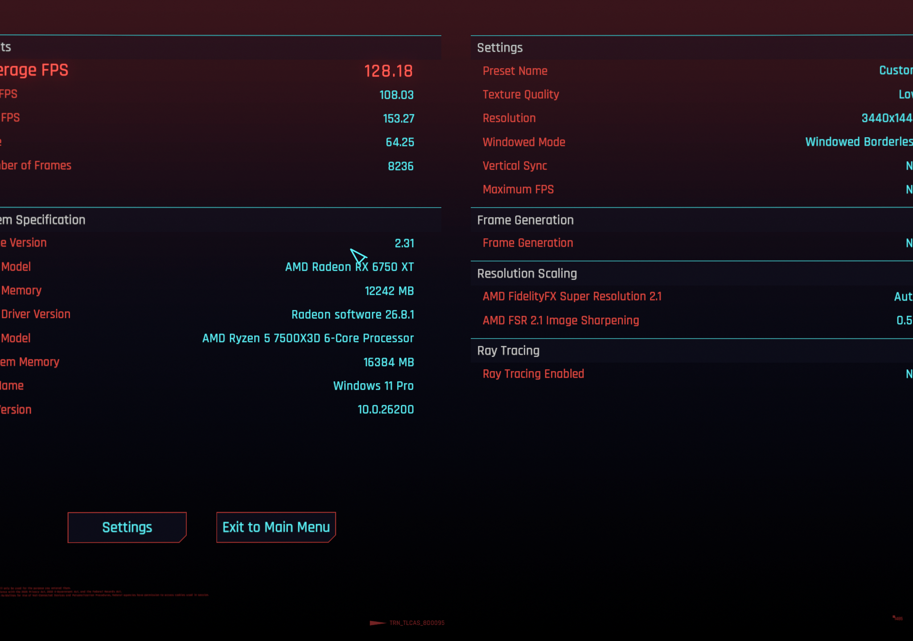Click the Windowed Mode label
Screen dimensions: 913x641
click(x=524, y=142)
